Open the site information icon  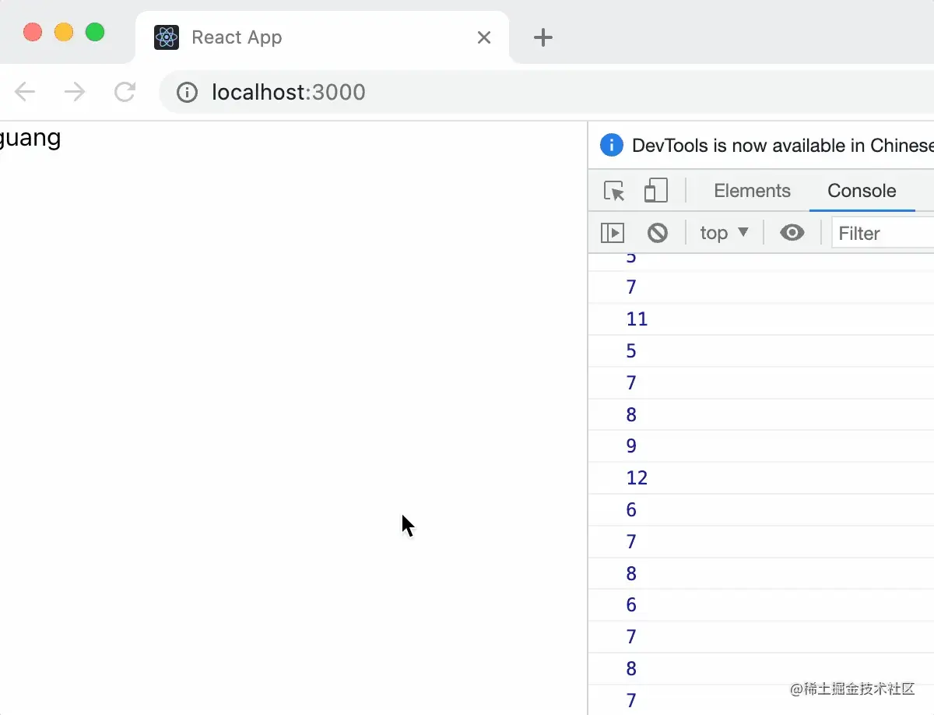pyautogui.click(x=187, y=93)
